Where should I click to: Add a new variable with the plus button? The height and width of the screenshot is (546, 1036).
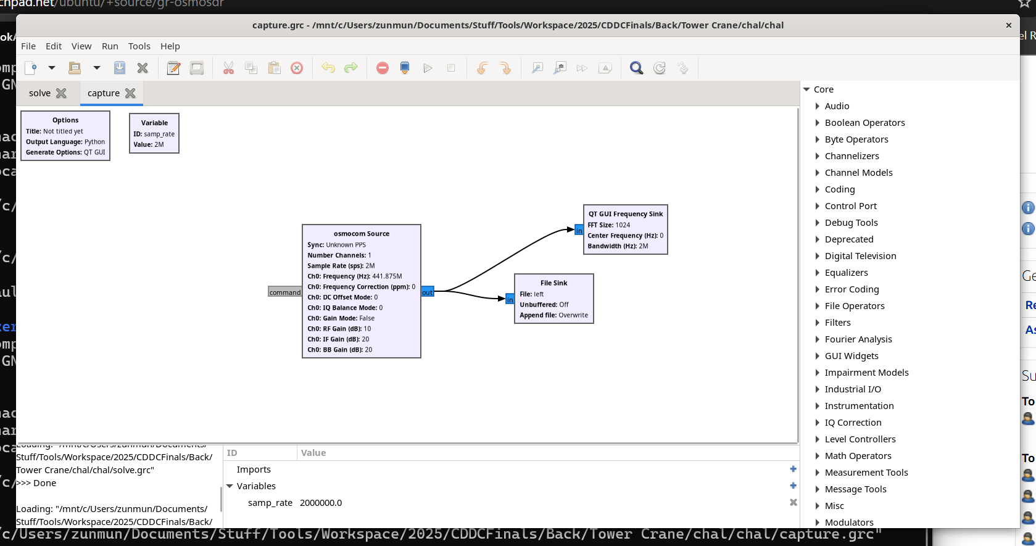tap(793, 486)
